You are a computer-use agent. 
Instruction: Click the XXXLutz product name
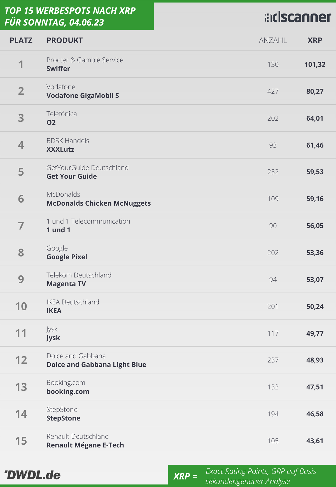click(60, 150)
